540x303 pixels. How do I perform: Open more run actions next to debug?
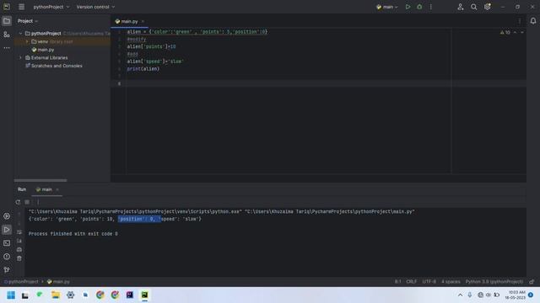click(x=431, y=7)
